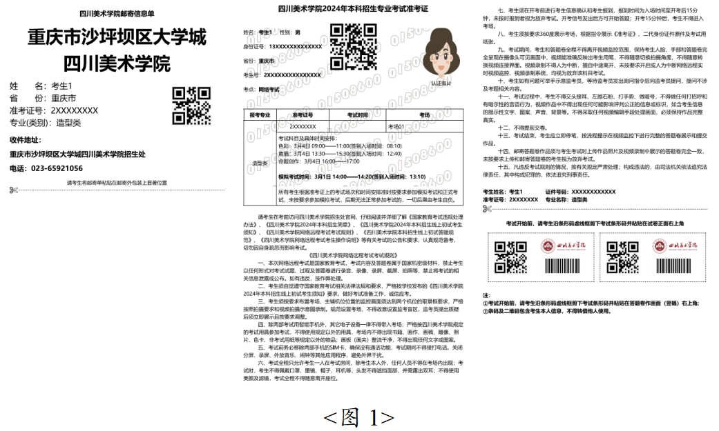Click the 报考专业 table header
719x431 pixels.
(x=260, y=115)
